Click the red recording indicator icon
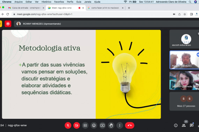 pyautogui.click(x=8, y=24)
